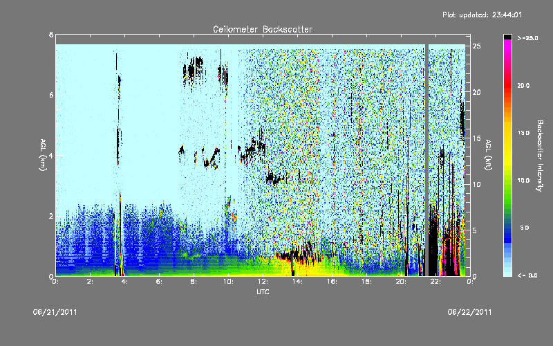Click the 10 kft tick on right axis
This screenshot has width=553, height=346.
pyautogui.click(x=477, y=184)
